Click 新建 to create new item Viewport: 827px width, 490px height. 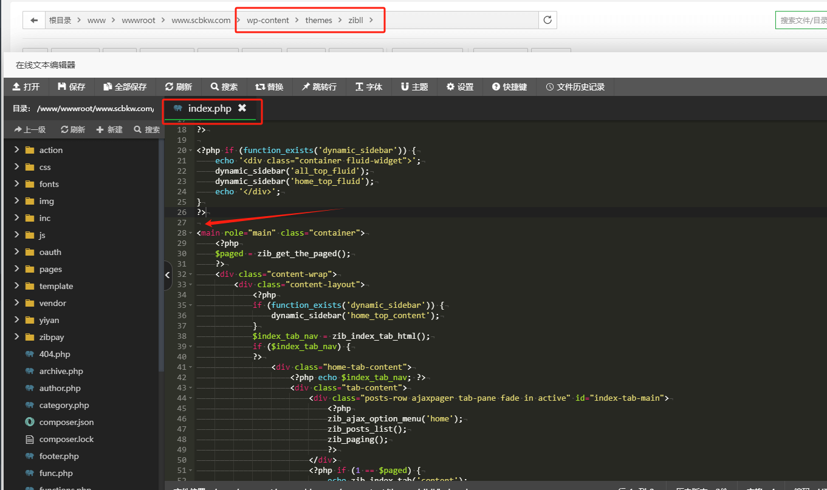pos(109,129)
